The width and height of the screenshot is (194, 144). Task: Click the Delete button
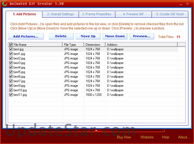click(61, 36)
